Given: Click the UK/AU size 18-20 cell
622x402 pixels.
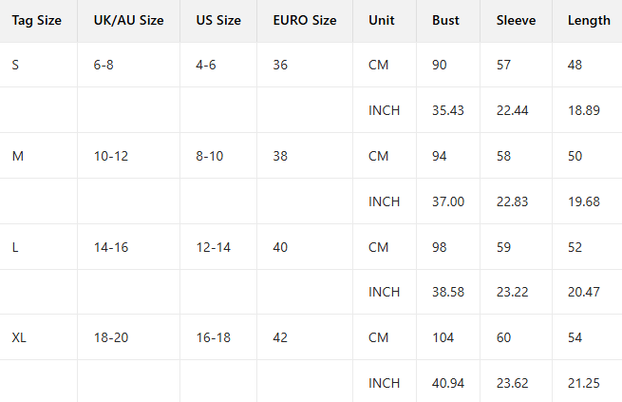Looking at the screenshot, I should tap(110, 337).
